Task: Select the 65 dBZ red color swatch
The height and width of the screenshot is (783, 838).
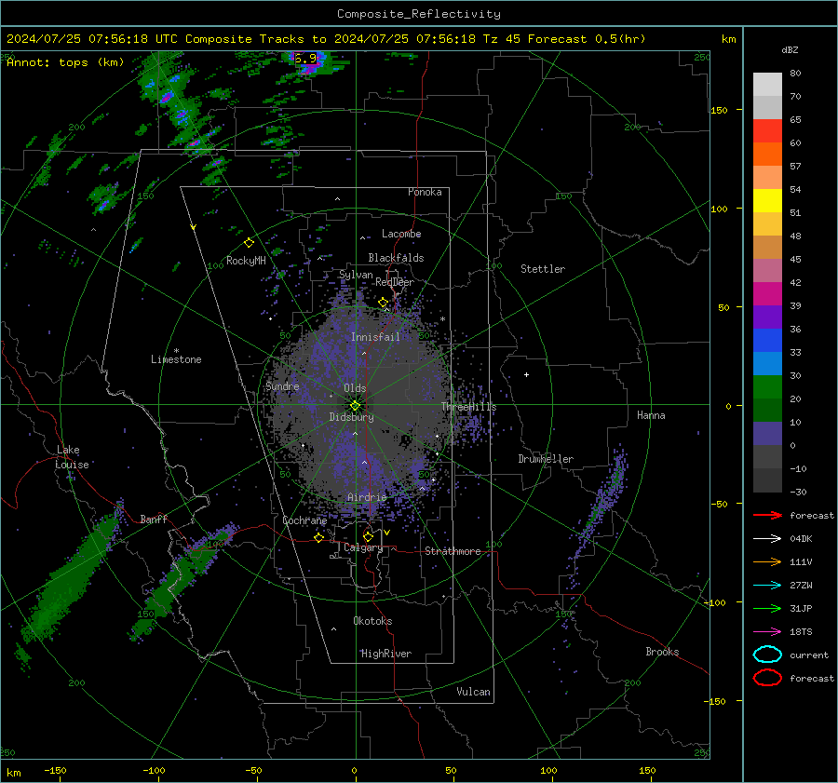Action: coord(767,130)
